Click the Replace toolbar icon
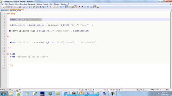The width and height of the screenshot is (172, 96). click(x=44, y=7)
